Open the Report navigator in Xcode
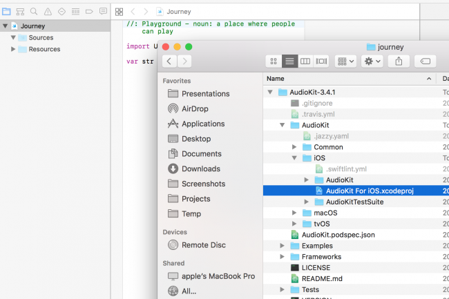The image size is (449, 299). pos(103,12)
